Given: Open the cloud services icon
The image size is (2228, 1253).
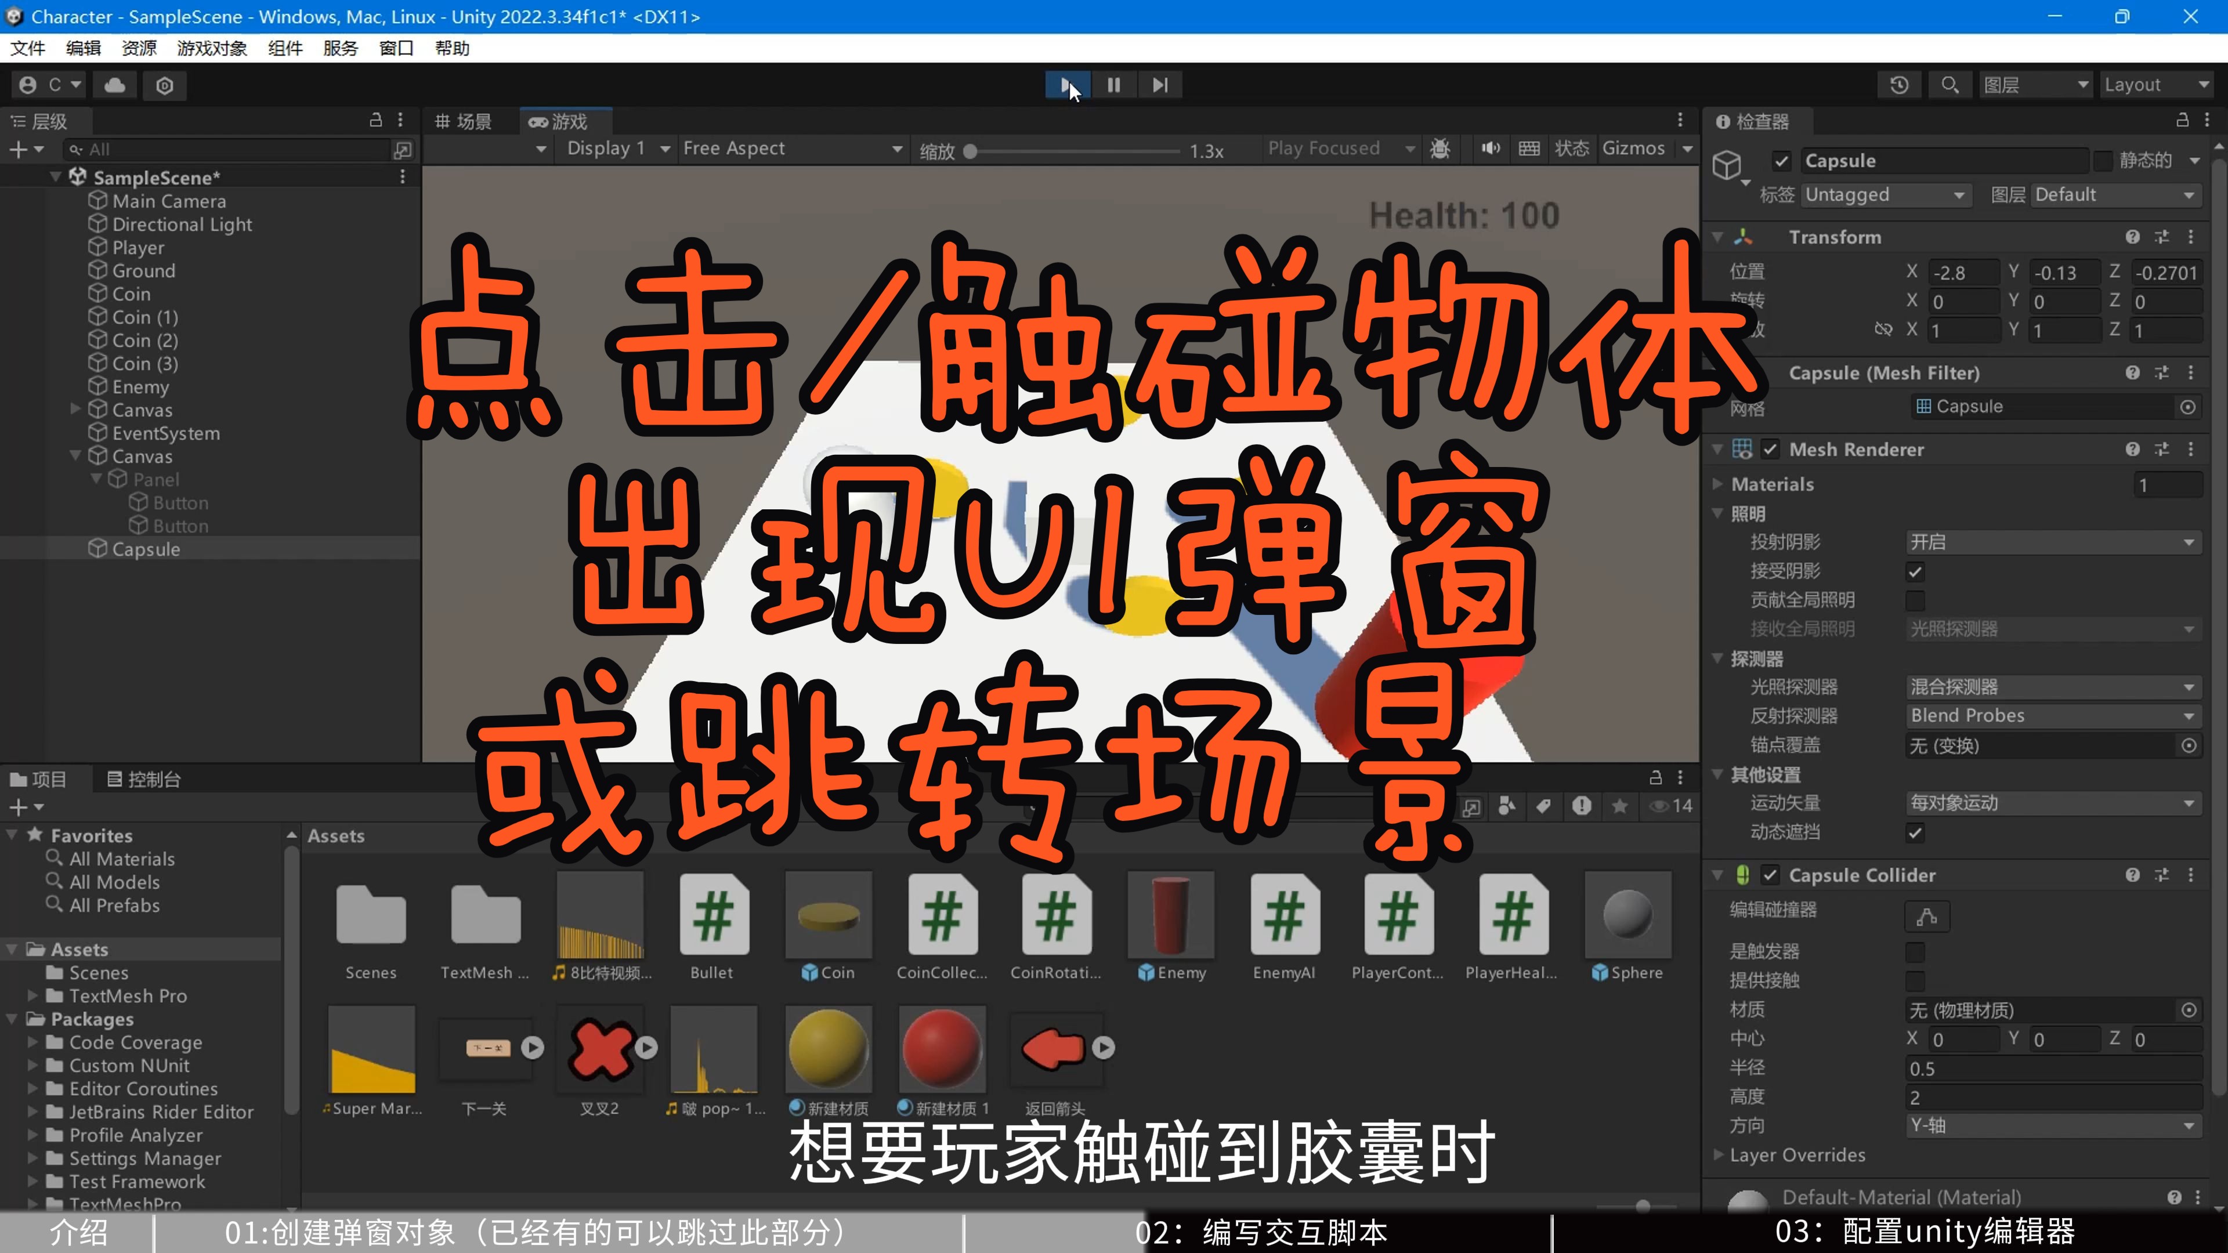Looking at the screenshot, I should pos(115,85).
